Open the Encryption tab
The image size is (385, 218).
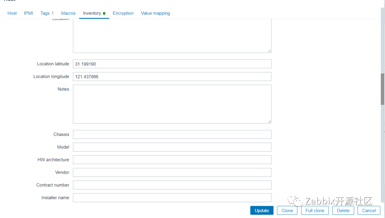(x=123, y=13)
